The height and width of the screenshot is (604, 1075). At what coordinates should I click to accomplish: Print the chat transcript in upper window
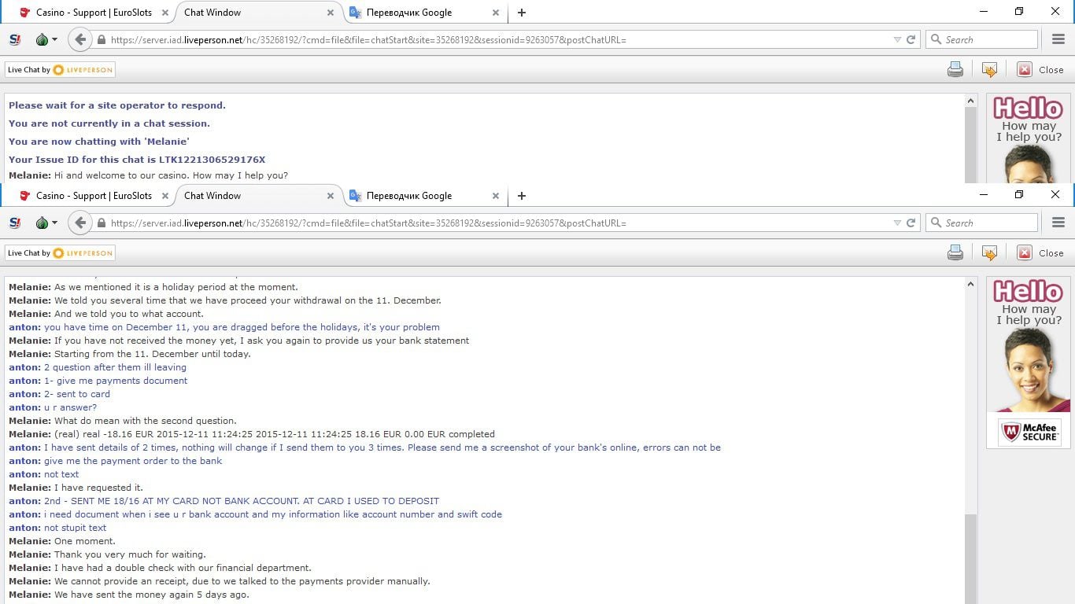coord(955,70)
